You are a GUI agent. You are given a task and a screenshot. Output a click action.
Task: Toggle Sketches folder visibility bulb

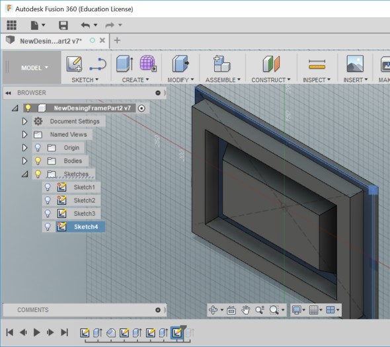coord(38,174)
